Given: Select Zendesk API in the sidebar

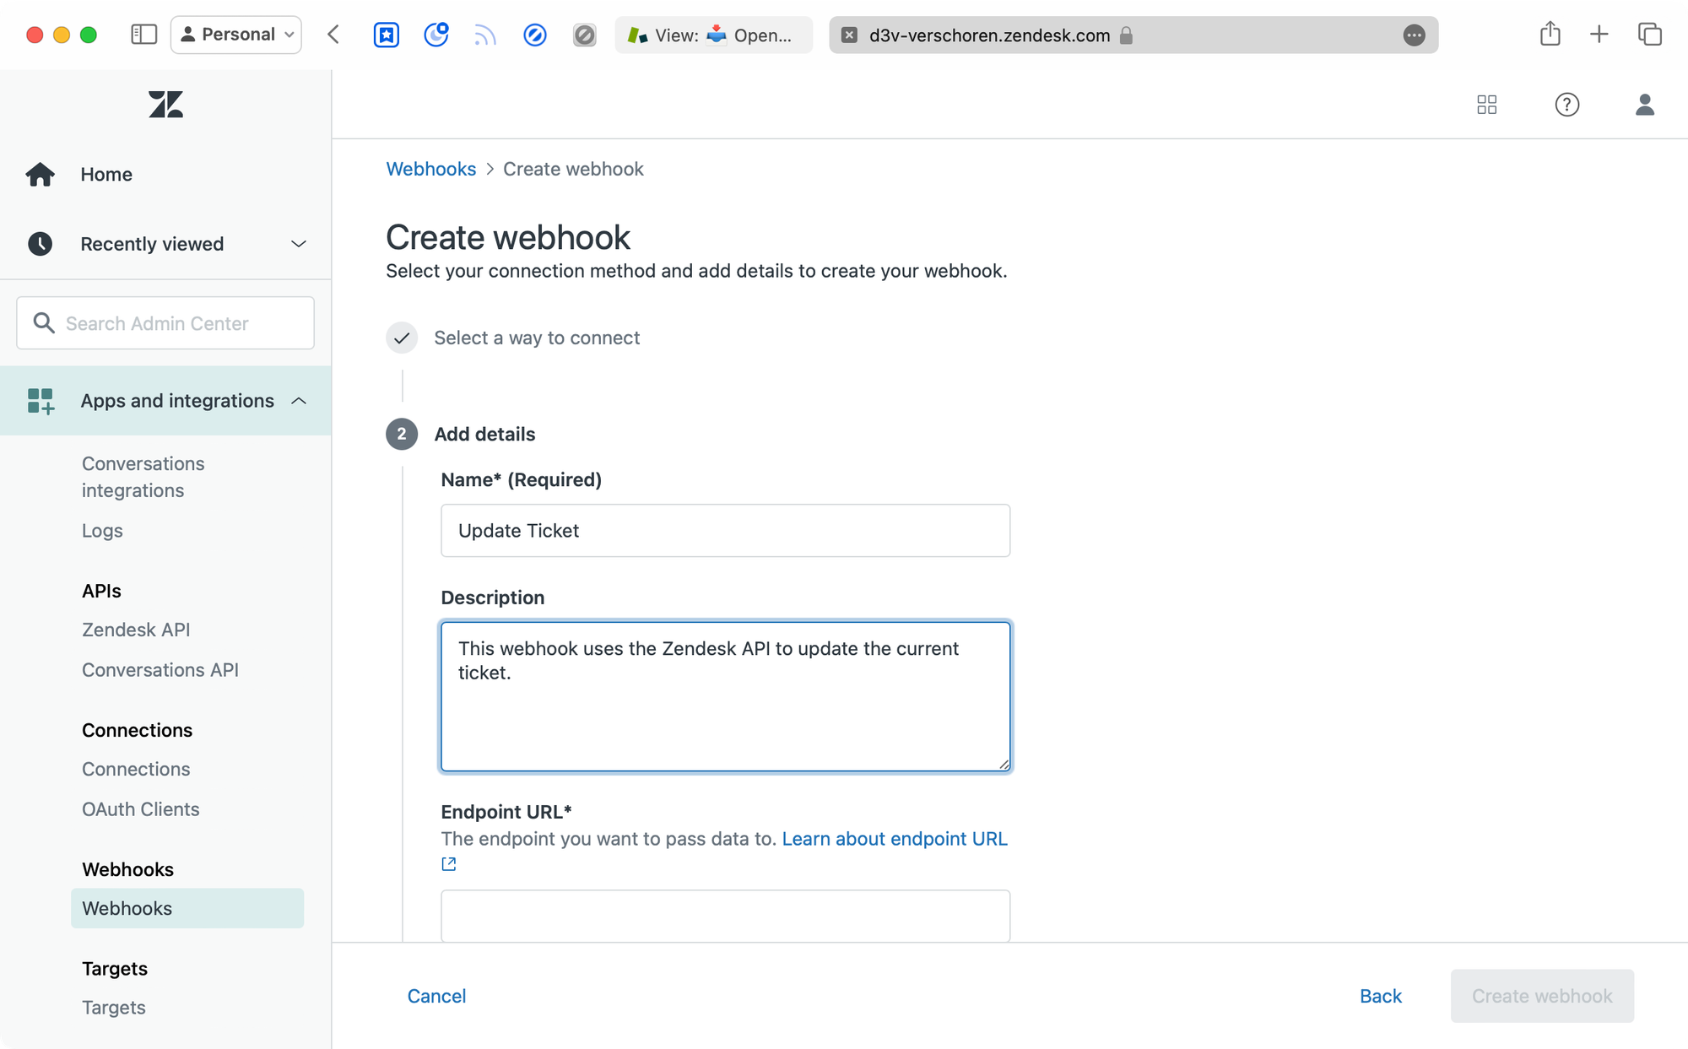Looking at the screenshot, I should (x=136, y=630).
